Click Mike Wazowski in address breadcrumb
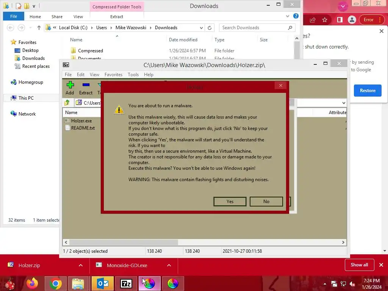 point(131,27)
